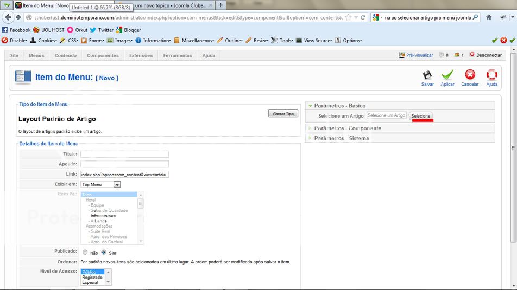Open Ajuda lifebuoy help icon
Screen dimensions: 517x290
click(x=491, y=76)
